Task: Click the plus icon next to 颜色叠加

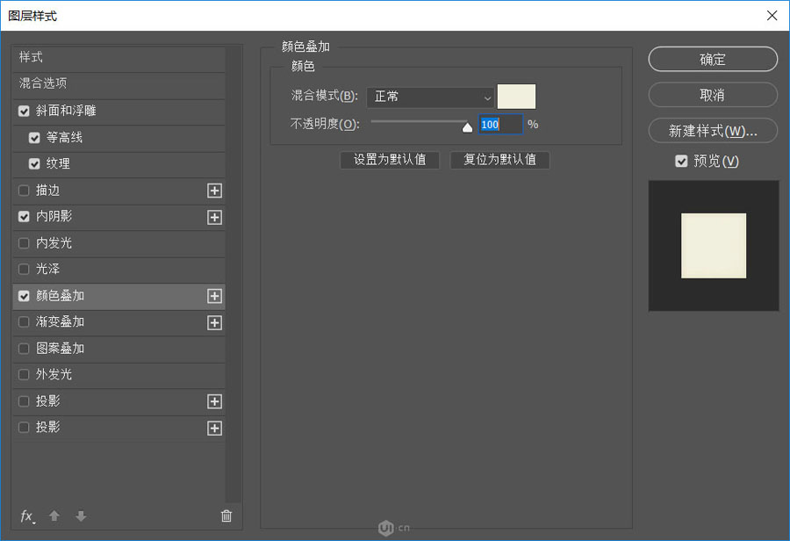Action: click(x=214, y=296)
